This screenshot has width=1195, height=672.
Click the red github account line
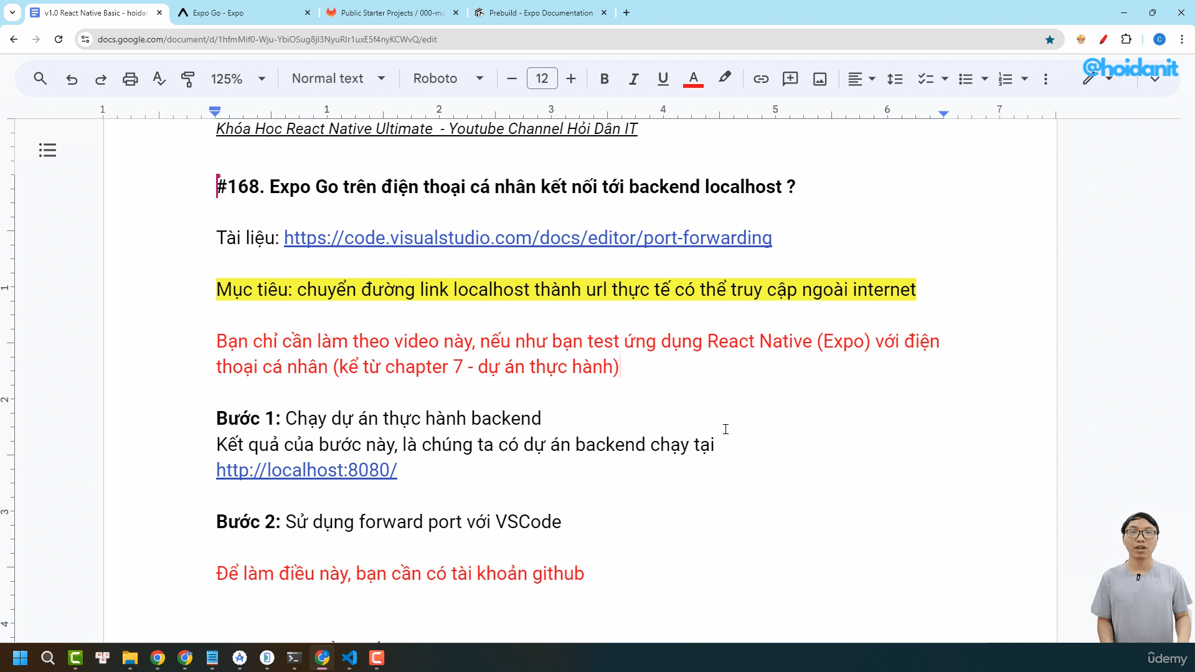[400, 574]
